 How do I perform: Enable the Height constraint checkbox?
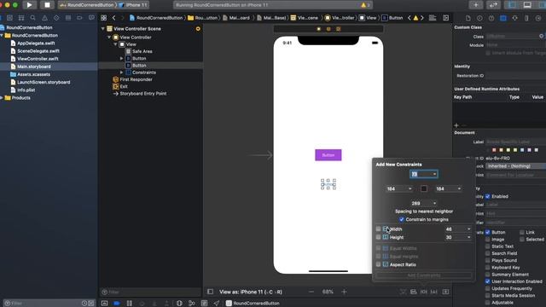pos(378,237)
